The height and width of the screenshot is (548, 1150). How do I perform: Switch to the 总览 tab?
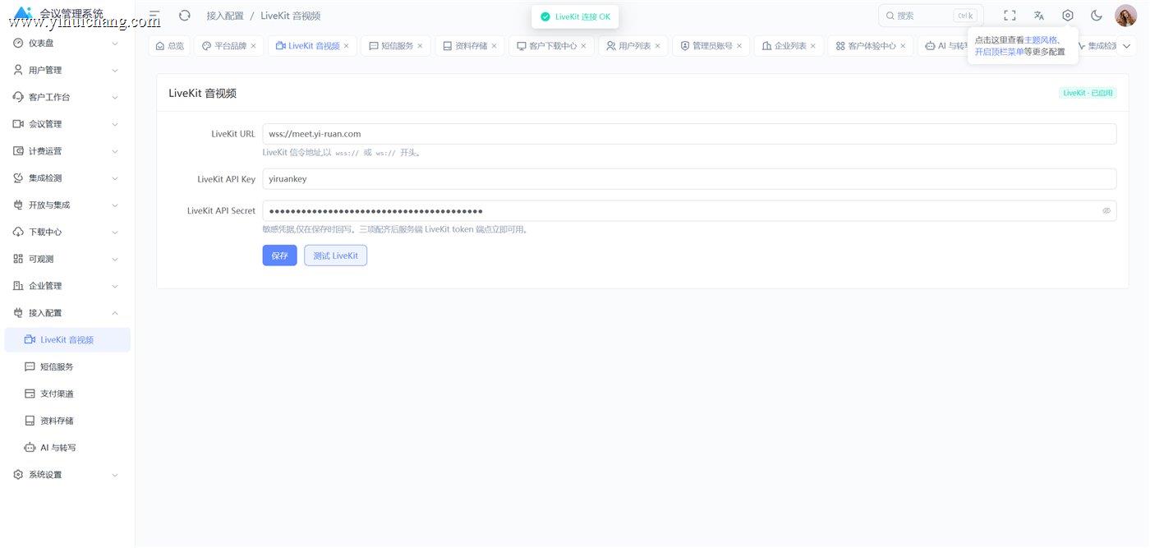[169, 46]
